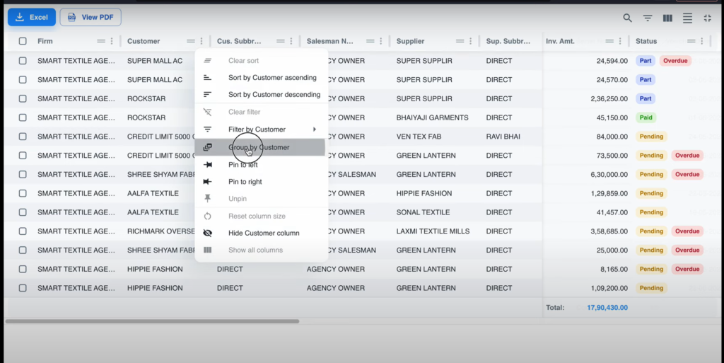The height and width of the screenshot is (363, 724).
Task: Check the row with supplier VEN TEX FAB
Action: pos(23,137)
